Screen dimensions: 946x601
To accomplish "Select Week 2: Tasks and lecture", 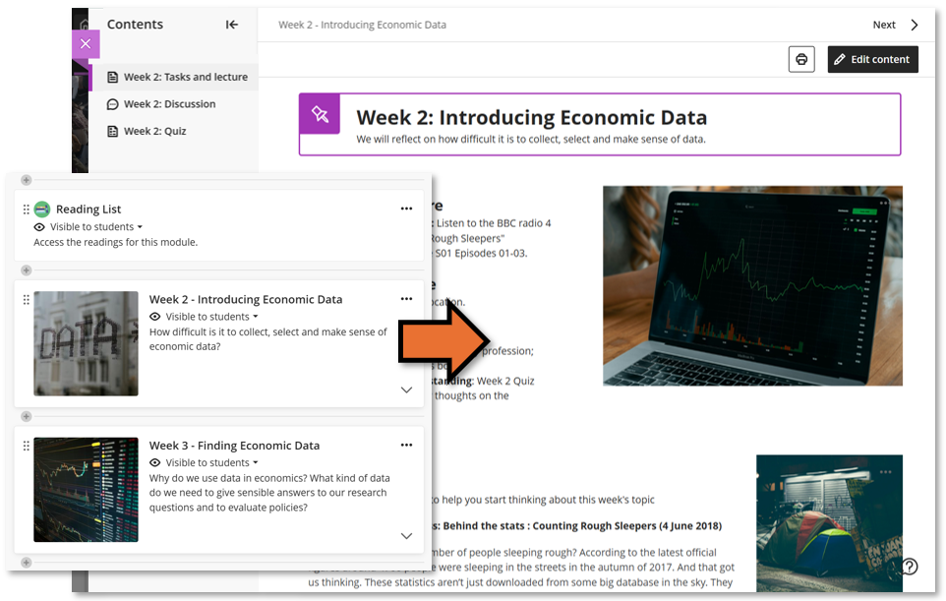I will pos(185,77).
